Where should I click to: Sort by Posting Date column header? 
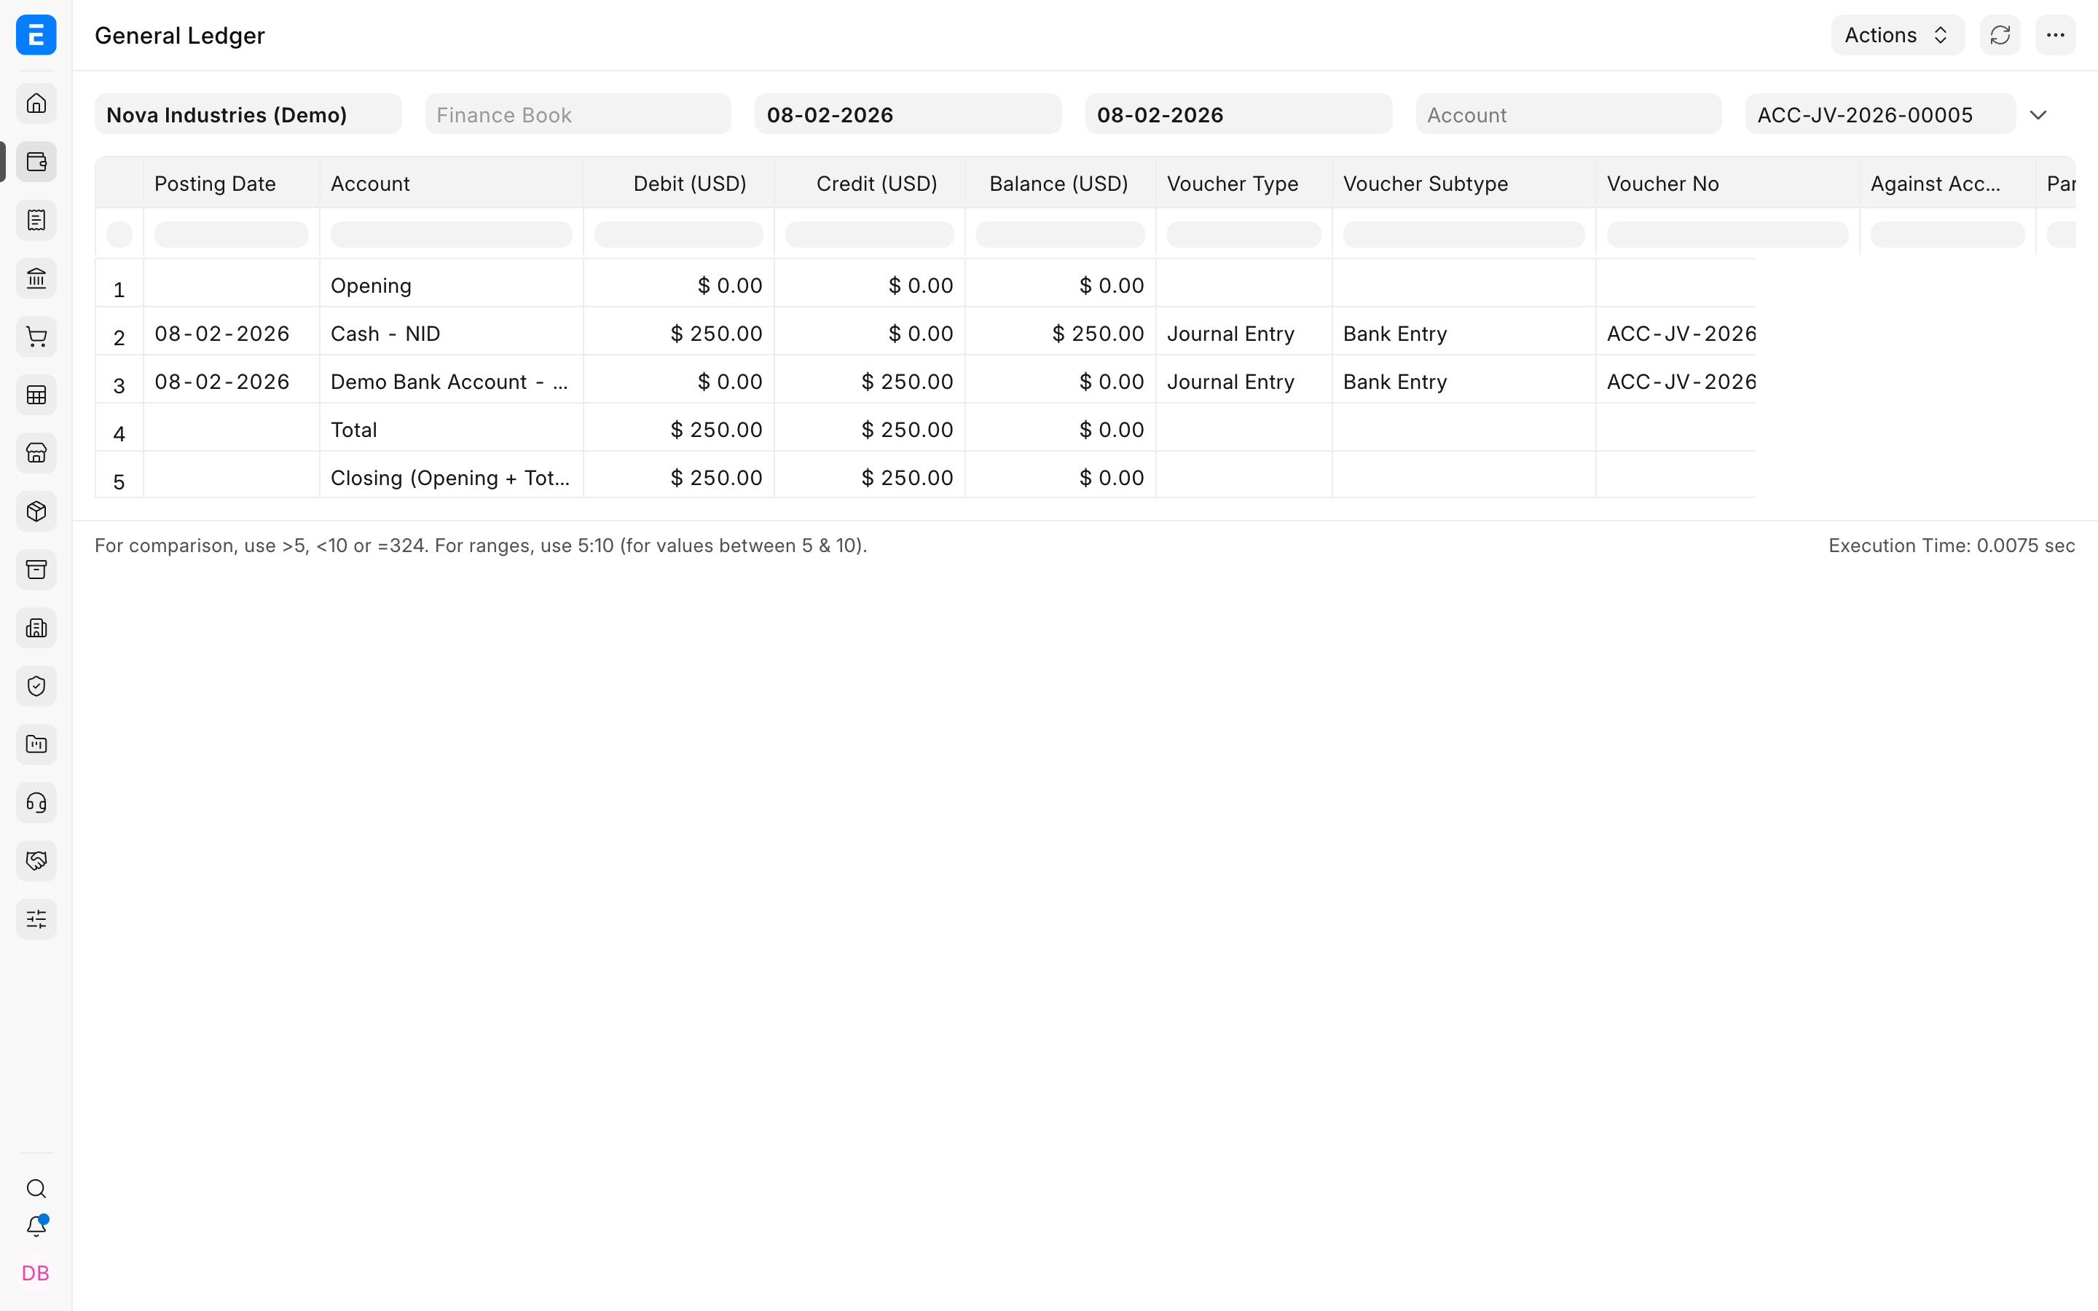pos(232,183)
